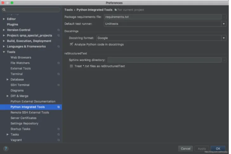
Task: Click project-scope icon next to File Watchers
Action: [58, 63]
